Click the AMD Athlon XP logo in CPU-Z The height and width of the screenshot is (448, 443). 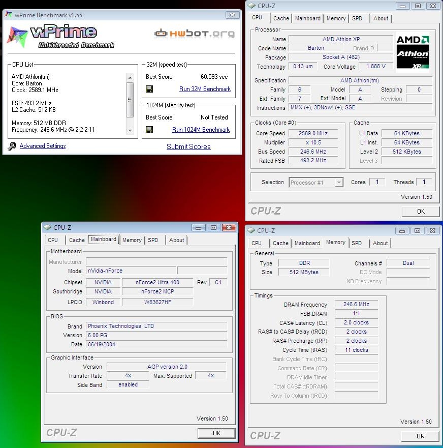(x=413, y=52)
